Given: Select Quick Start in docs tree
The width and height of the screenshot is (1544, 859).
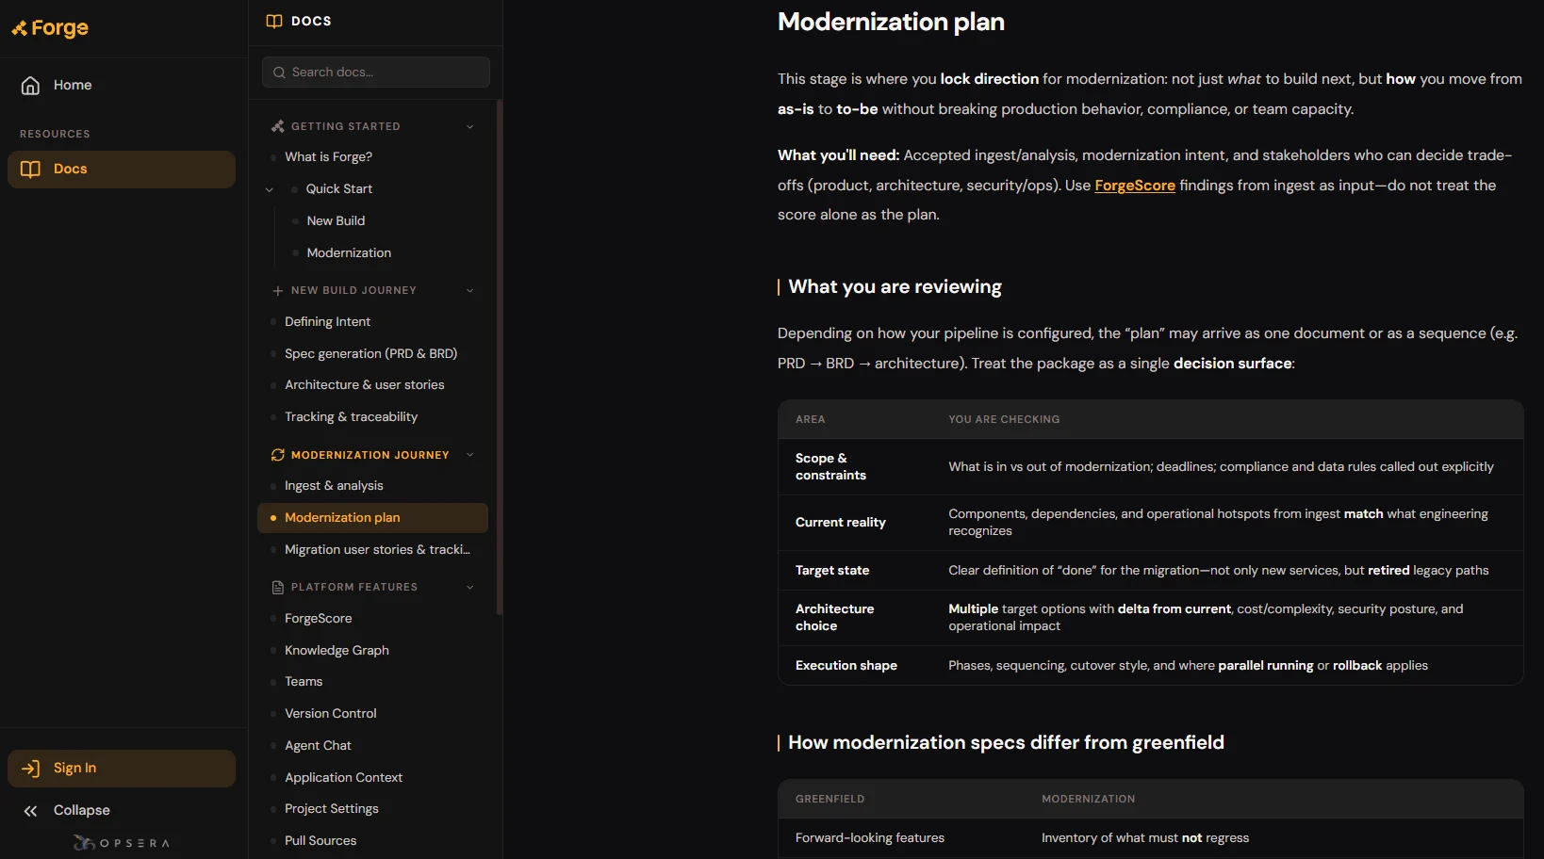Looking at the screenshot, I should click(x=338, y=189).
